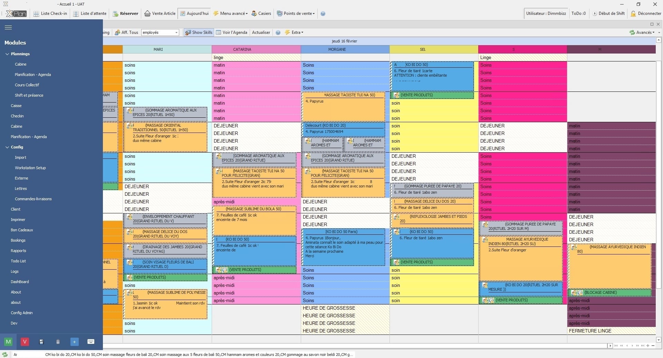Image resolution: width=663 pixels, height=358 pixels.
Task: Click the ToDo :0 indicator
Action: coord(578,13)
